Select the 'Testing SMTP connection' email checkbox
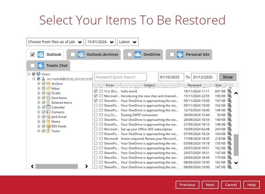 click(x=96, y=115)
